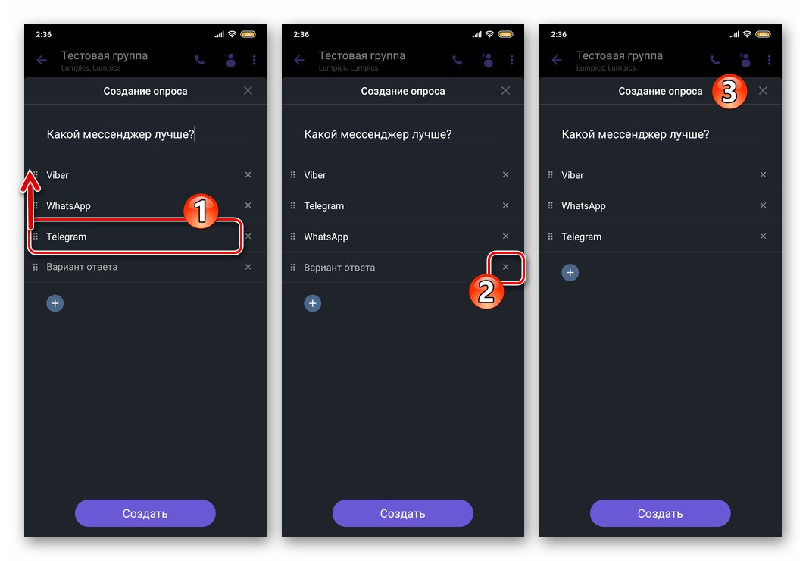Screen dimensions: 806x561
Task: Remove the Telegram option in middle screenshot
Action: 505,205
